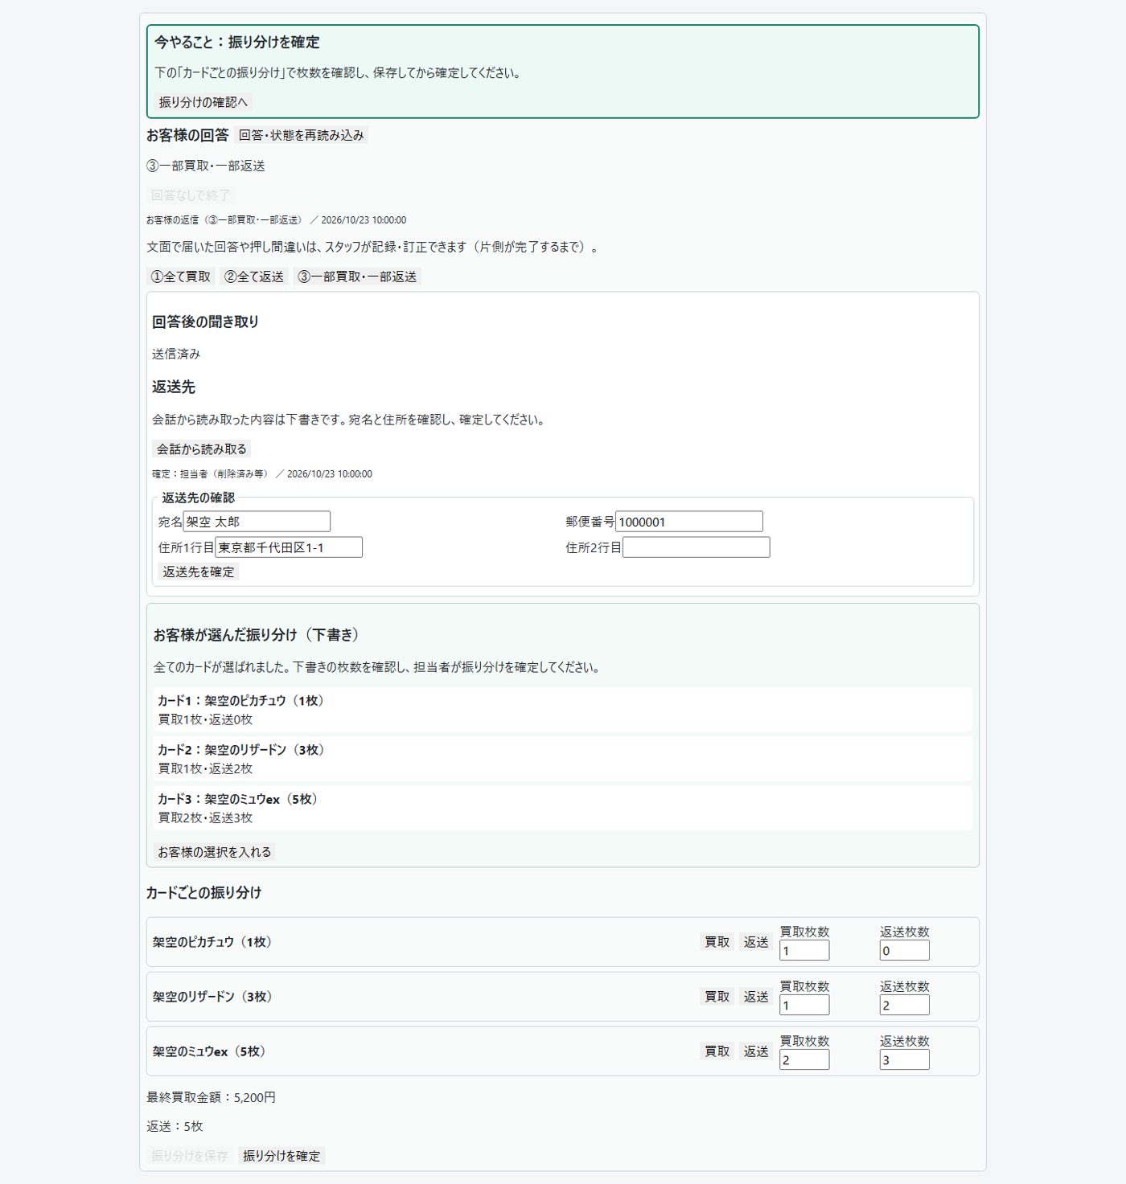Click the text 買取2枚・返送3枚
Screen dimensions: 1126x1184
205,817
